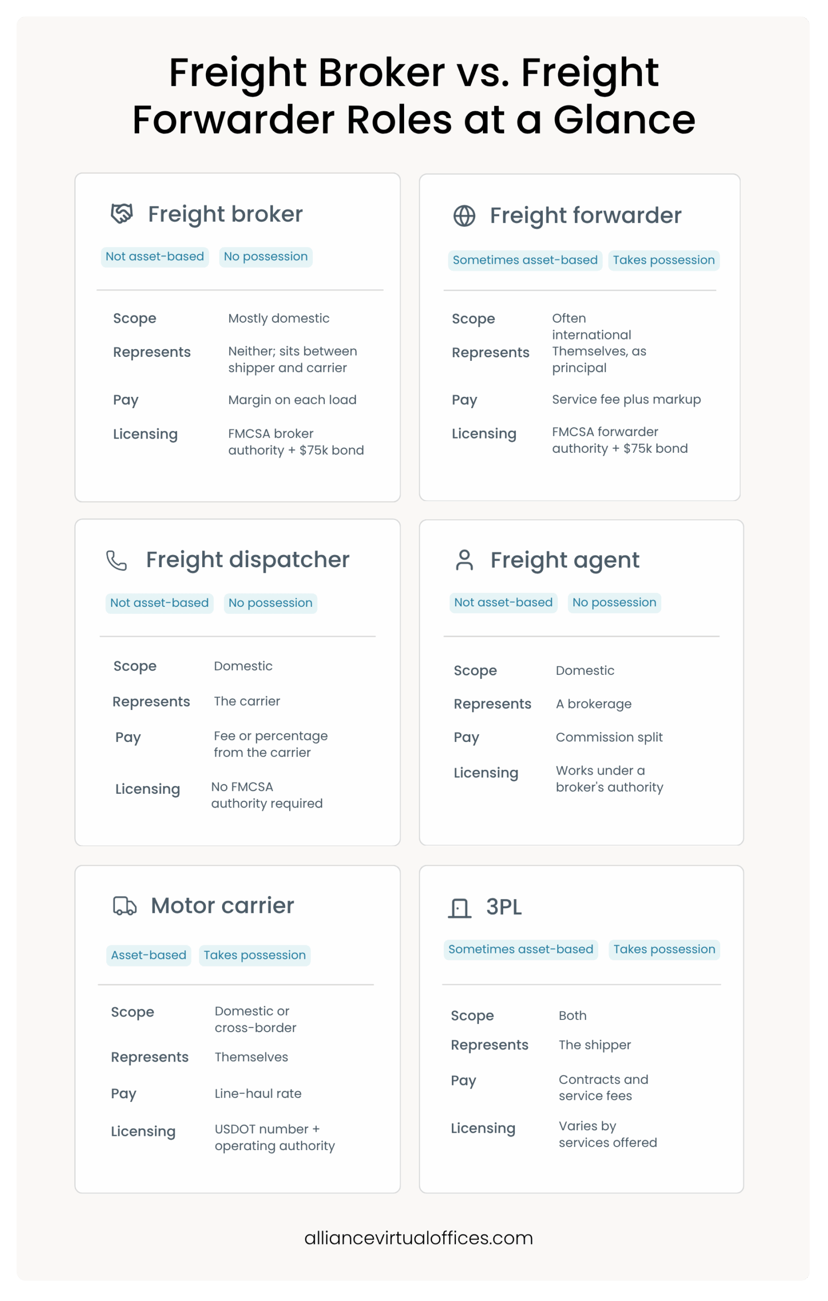Open the alliancevirtualoffices.com link at bottom

click(419, 1238)
